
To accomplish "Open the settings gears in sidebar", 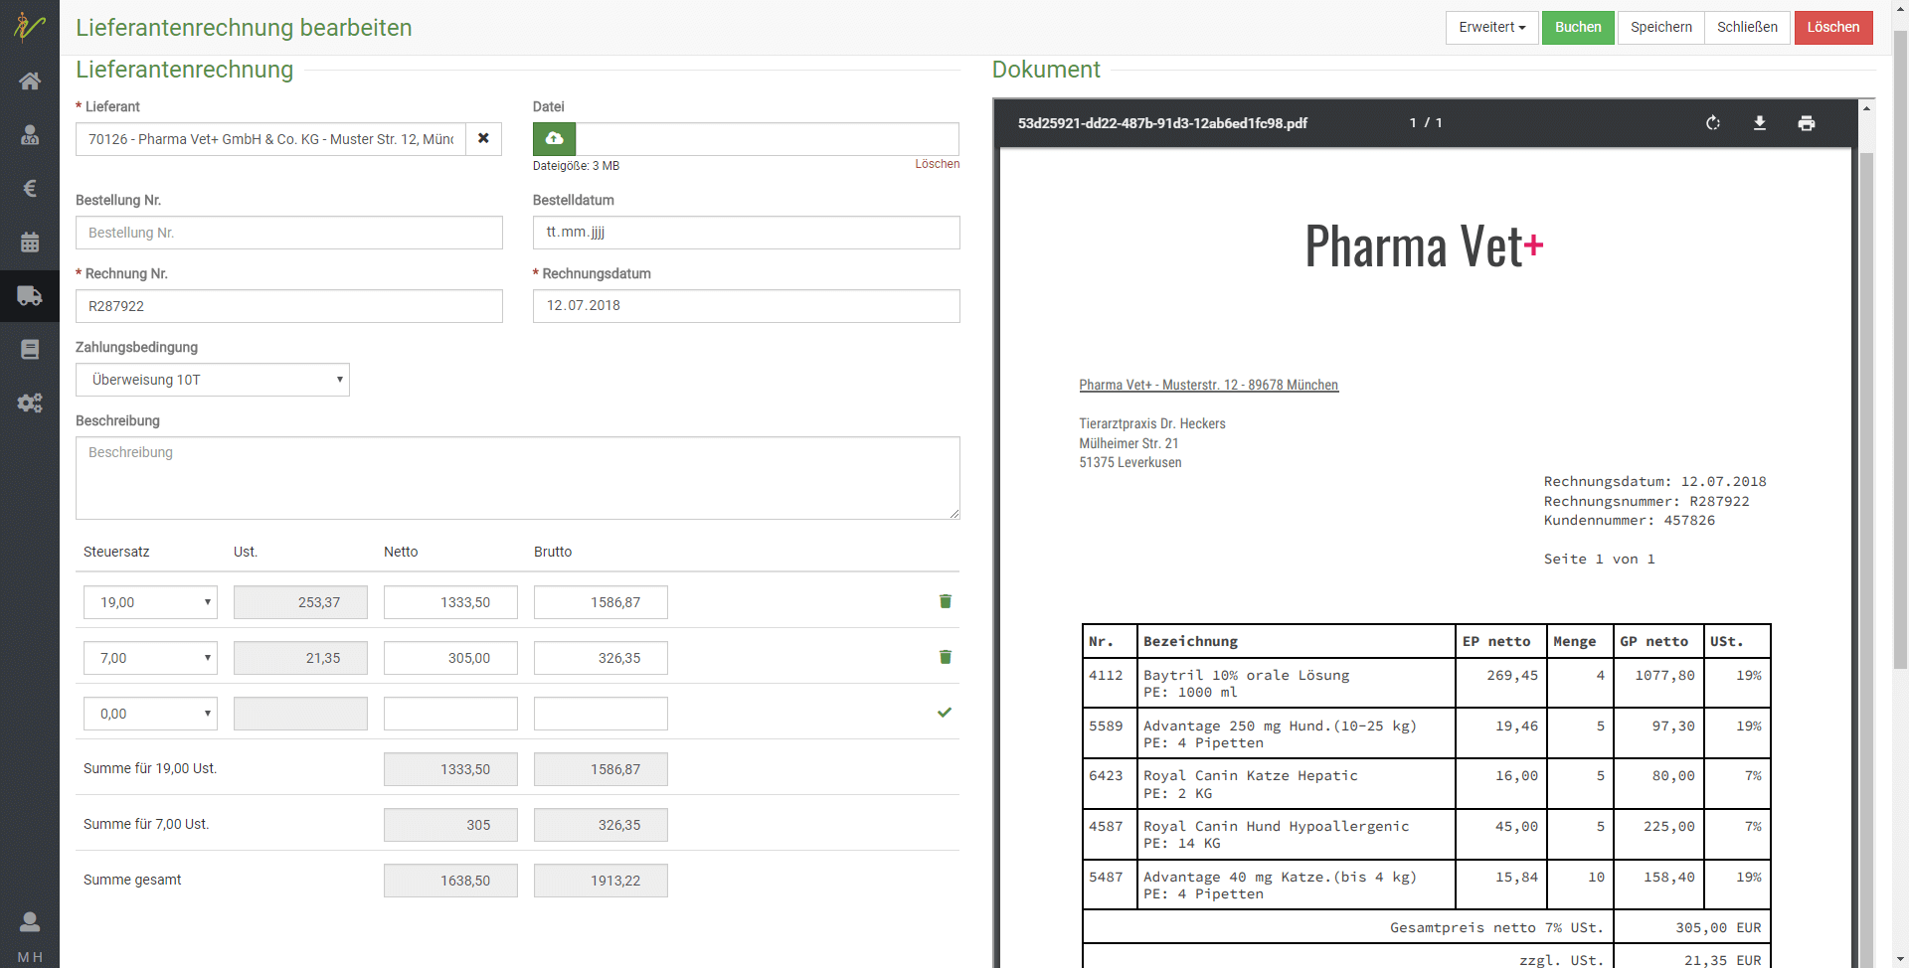I will point(30,403).
